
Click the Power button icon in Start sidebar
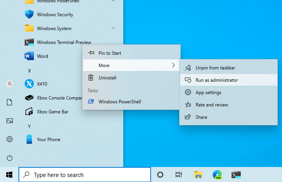coord(10,158)
